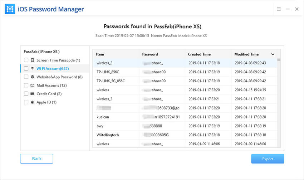The height and width of the screenshot is (180, 304).
Task: Expand the Modified Time column dropdown arrow
Action: [273, 54]
